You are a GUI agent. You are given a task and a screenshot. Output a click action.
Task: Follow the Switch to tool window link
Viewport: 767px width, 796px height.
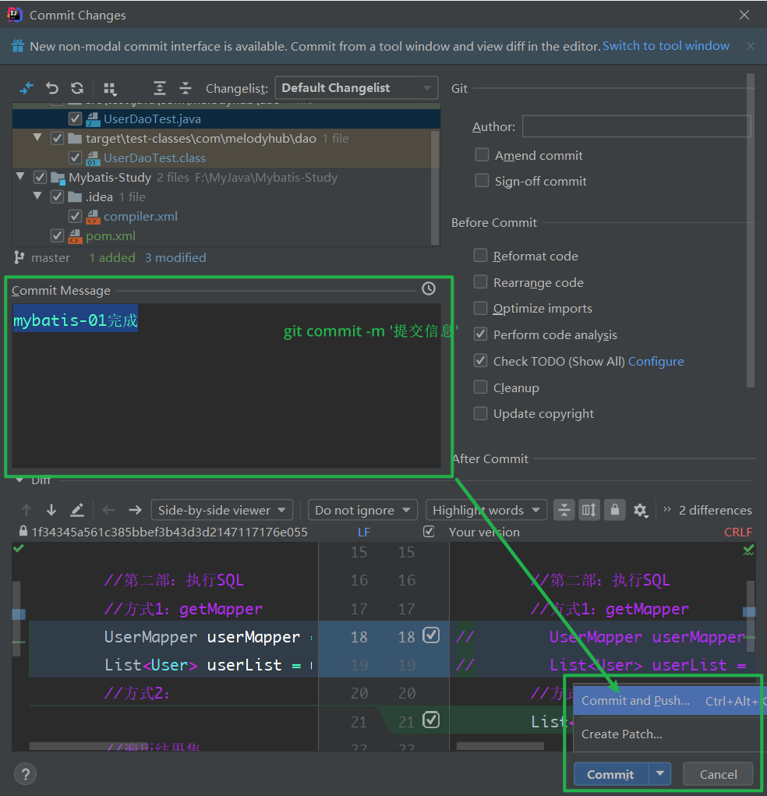pos(666,46)
